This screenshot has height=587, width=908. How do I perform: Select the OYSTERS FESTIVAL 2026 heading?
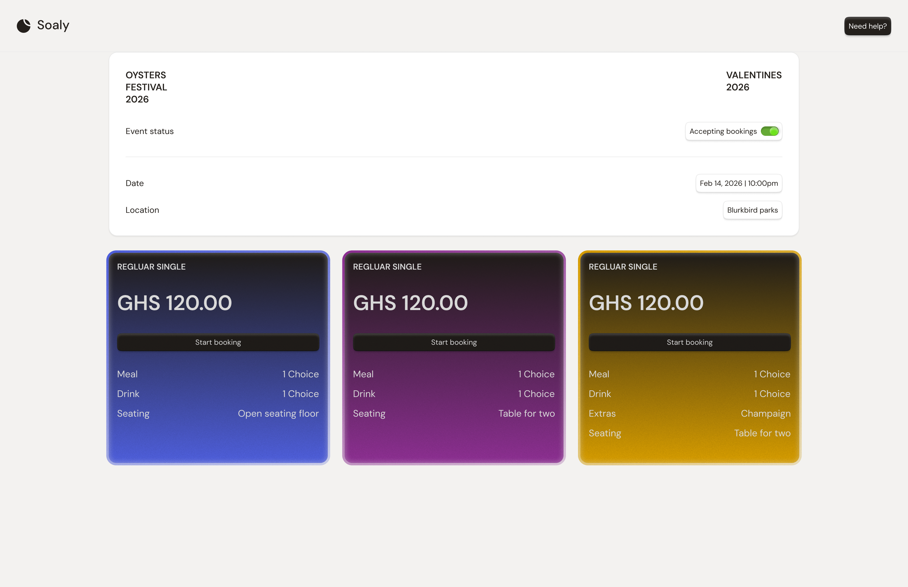coord(146,87)
